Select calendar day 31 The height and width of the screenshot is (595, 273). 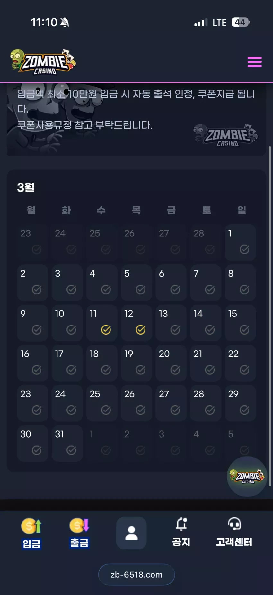67,443
